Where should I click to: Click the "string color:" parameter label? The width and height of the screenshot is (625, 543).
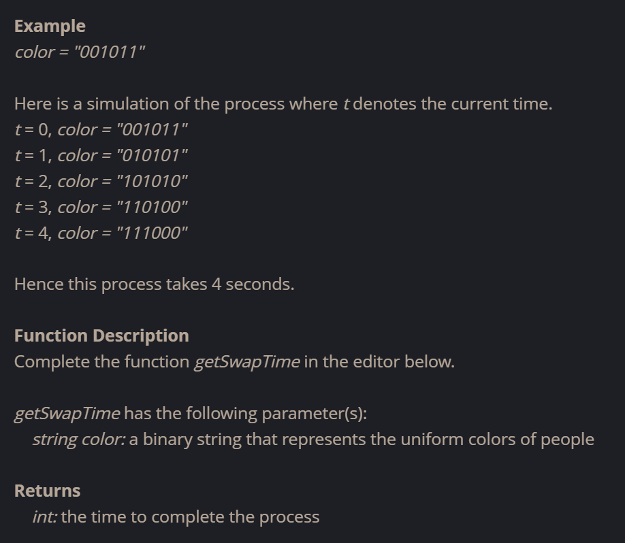click(x=79, y=440)
